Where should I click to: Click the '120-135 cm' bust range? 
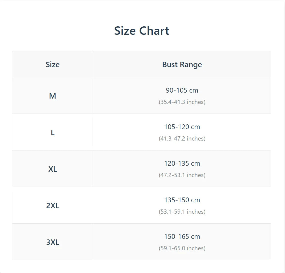point(182,163)
